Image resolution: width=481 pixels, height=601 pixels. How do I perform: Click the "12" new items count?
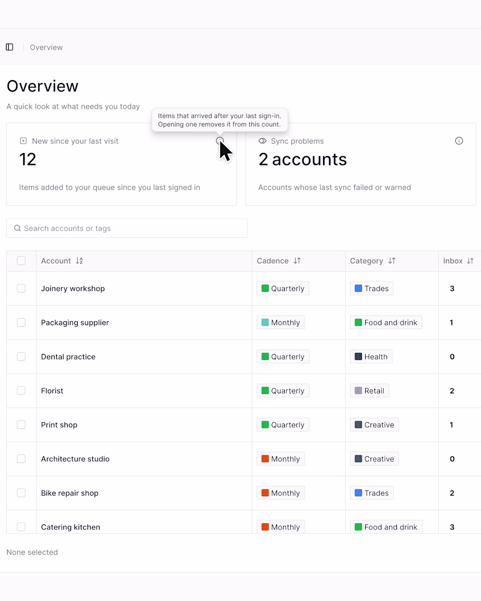click(x=28, y=160)
